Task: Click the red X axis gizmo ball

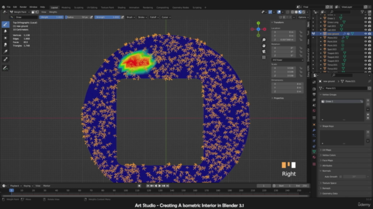Action: (265, 29)
